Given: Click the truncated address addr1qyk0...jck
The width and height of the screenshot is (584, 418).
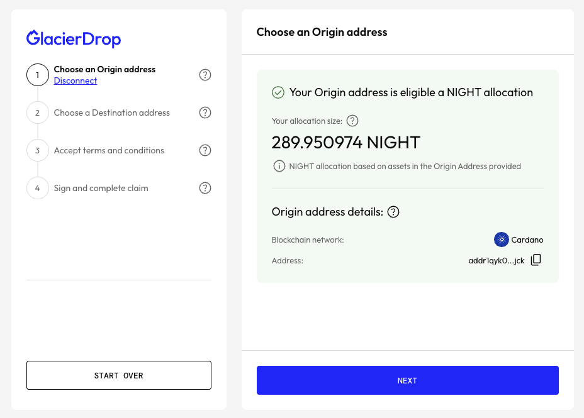Looking at the screenshot, I should click(497, 260).
